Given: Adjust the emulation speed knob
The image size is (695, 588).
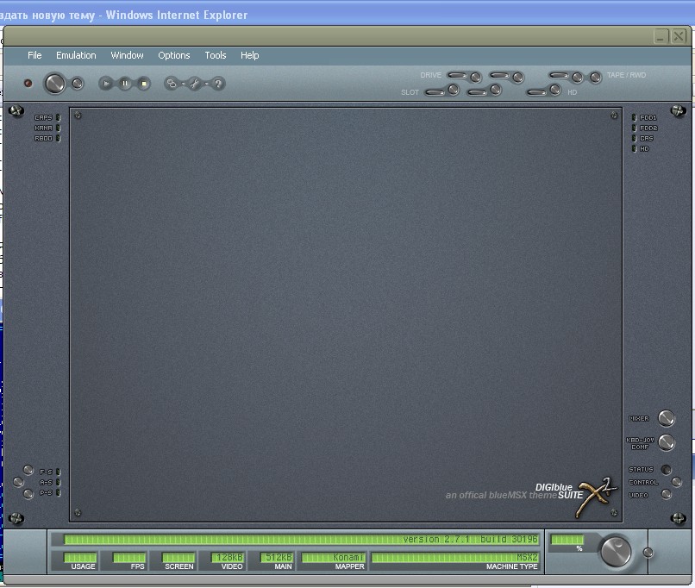Looking at the screenshot, I should [616, 552].
